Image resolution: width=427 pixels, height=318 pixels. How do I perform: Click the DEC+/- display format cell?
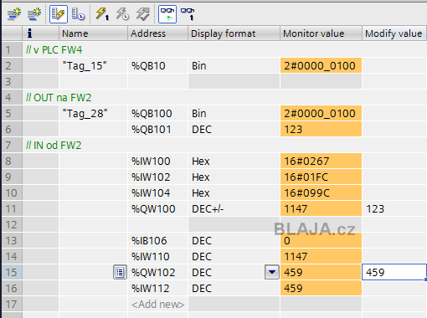tap(234, 209)
